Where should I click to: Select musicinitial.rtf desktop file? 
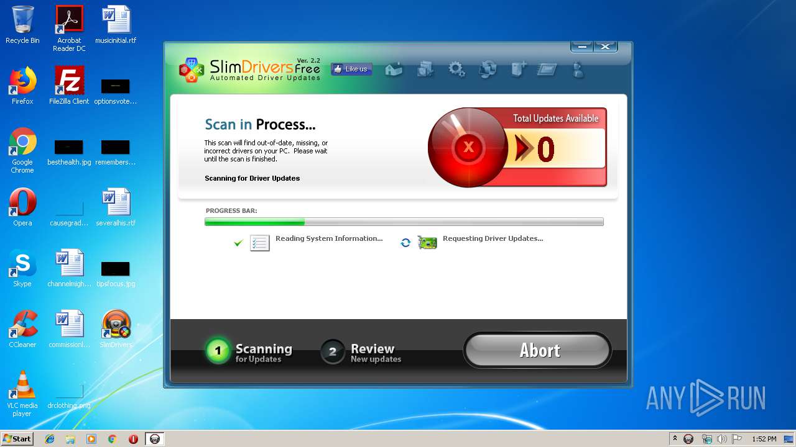click(x=116, y=25)
